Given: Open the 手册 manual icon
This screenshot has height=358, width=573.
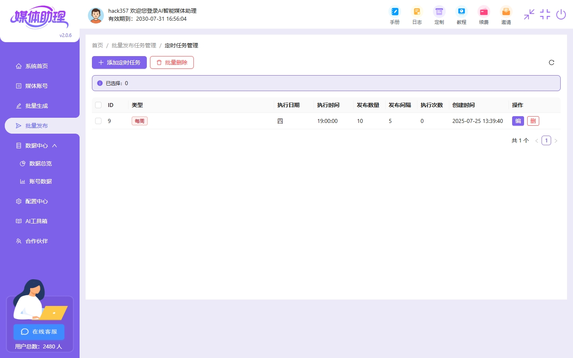Looking at the screenshot, I should [395, 15].
